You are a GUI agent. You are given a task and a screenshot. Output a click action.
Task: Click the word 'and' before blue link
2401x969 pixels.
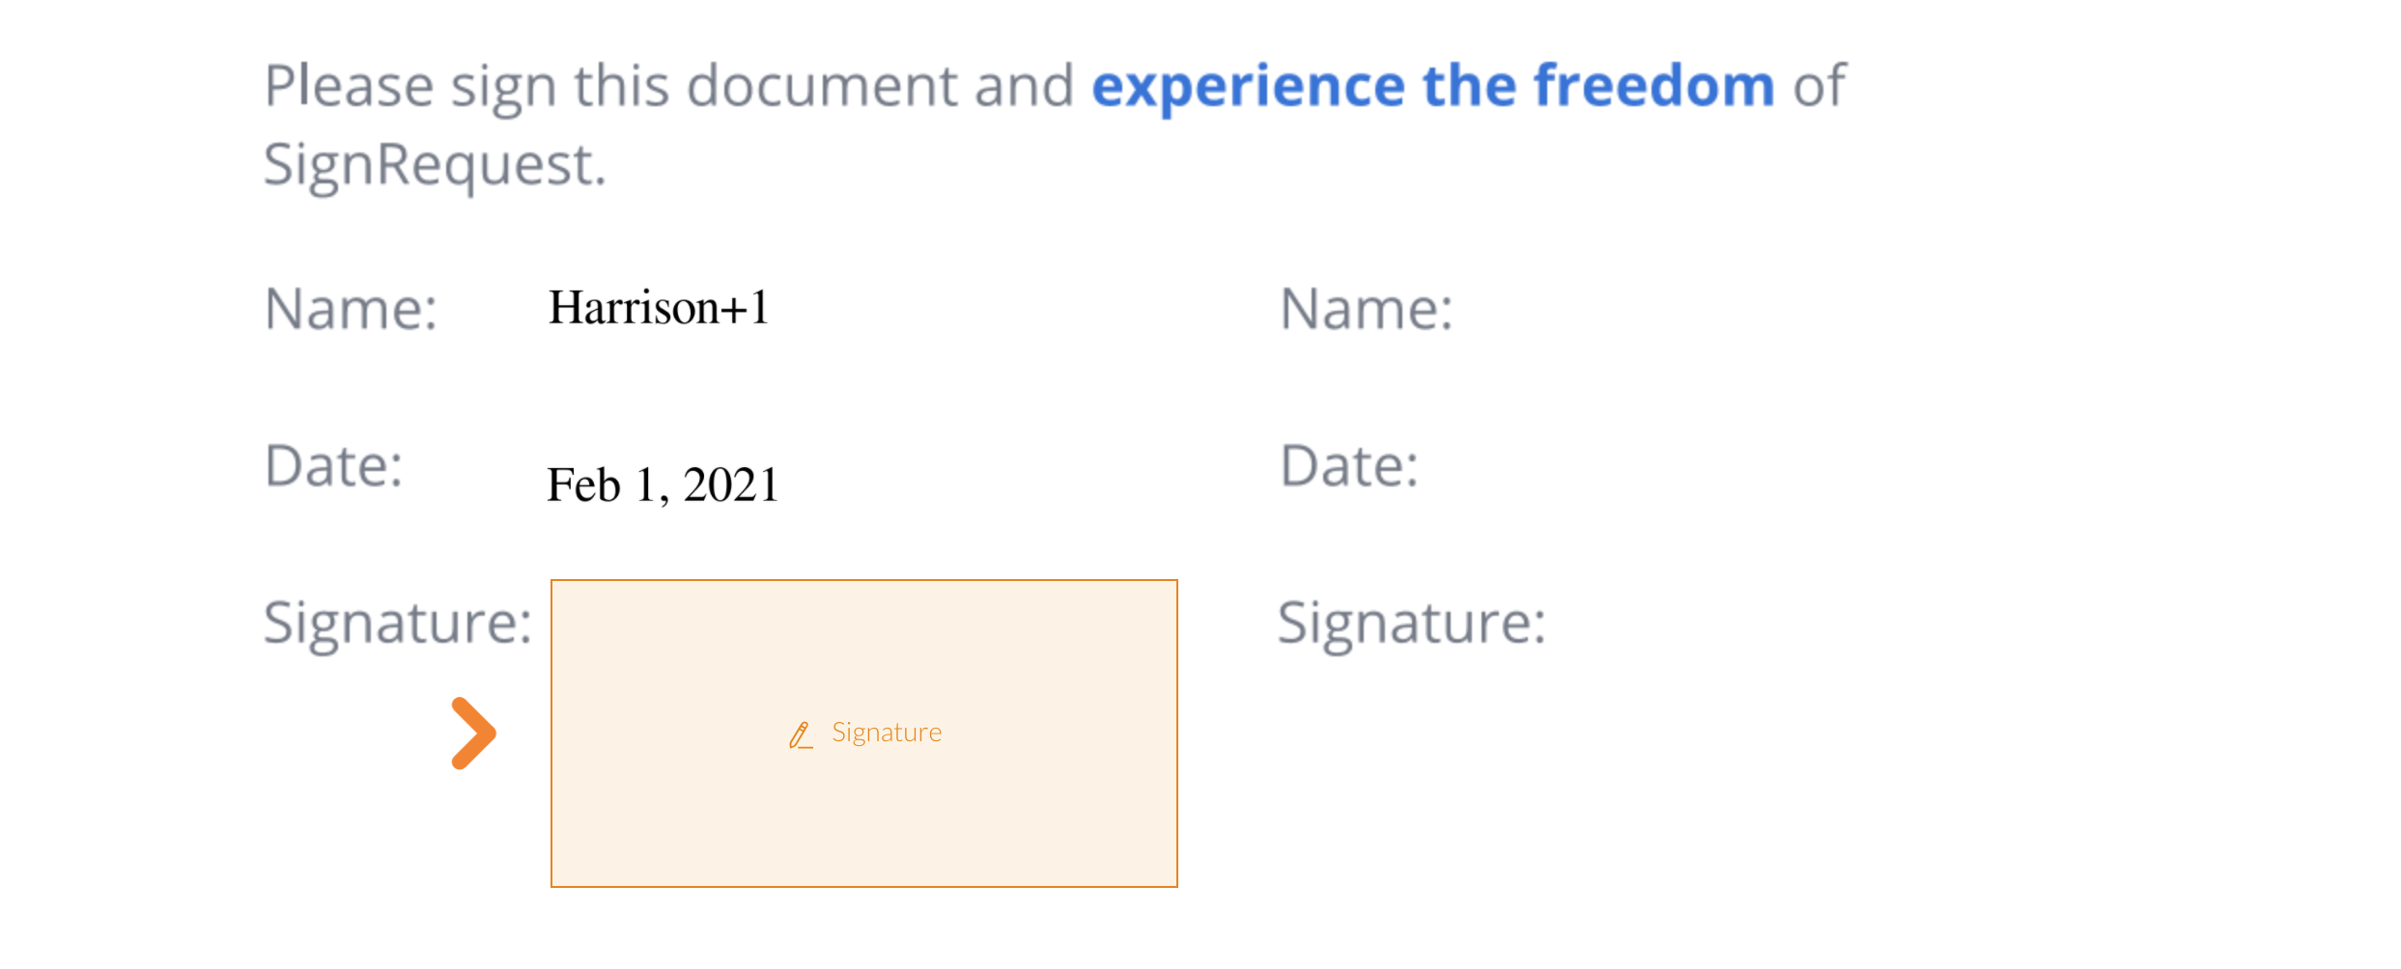1024,86
